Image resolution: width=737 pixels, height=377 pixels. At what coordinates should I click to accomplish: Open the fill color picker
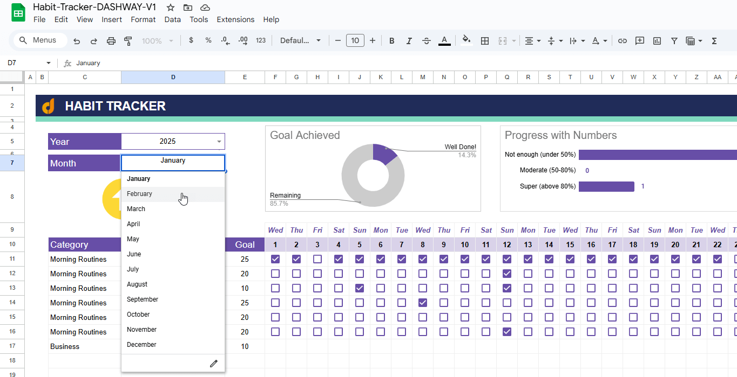click(466, 40)
